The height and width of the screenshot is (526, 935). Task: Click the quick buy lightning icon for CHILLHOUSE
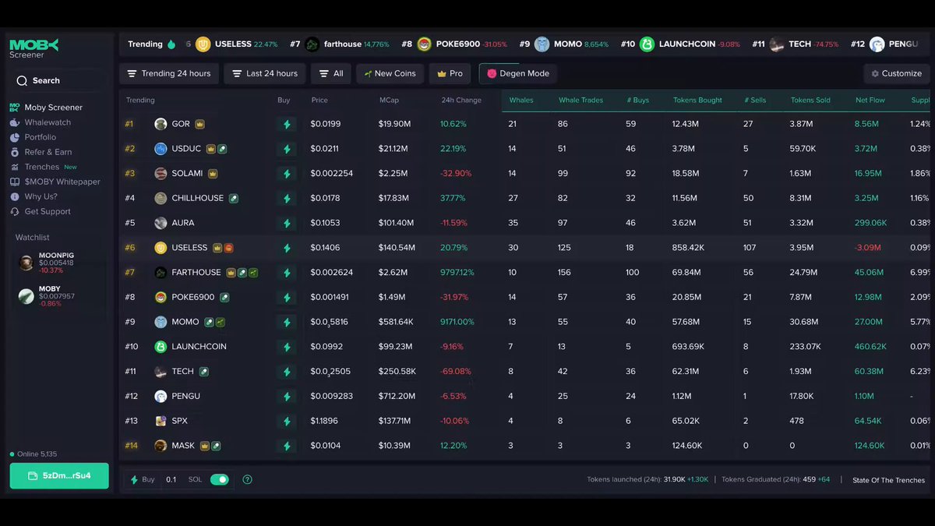(x=287, y=198)
